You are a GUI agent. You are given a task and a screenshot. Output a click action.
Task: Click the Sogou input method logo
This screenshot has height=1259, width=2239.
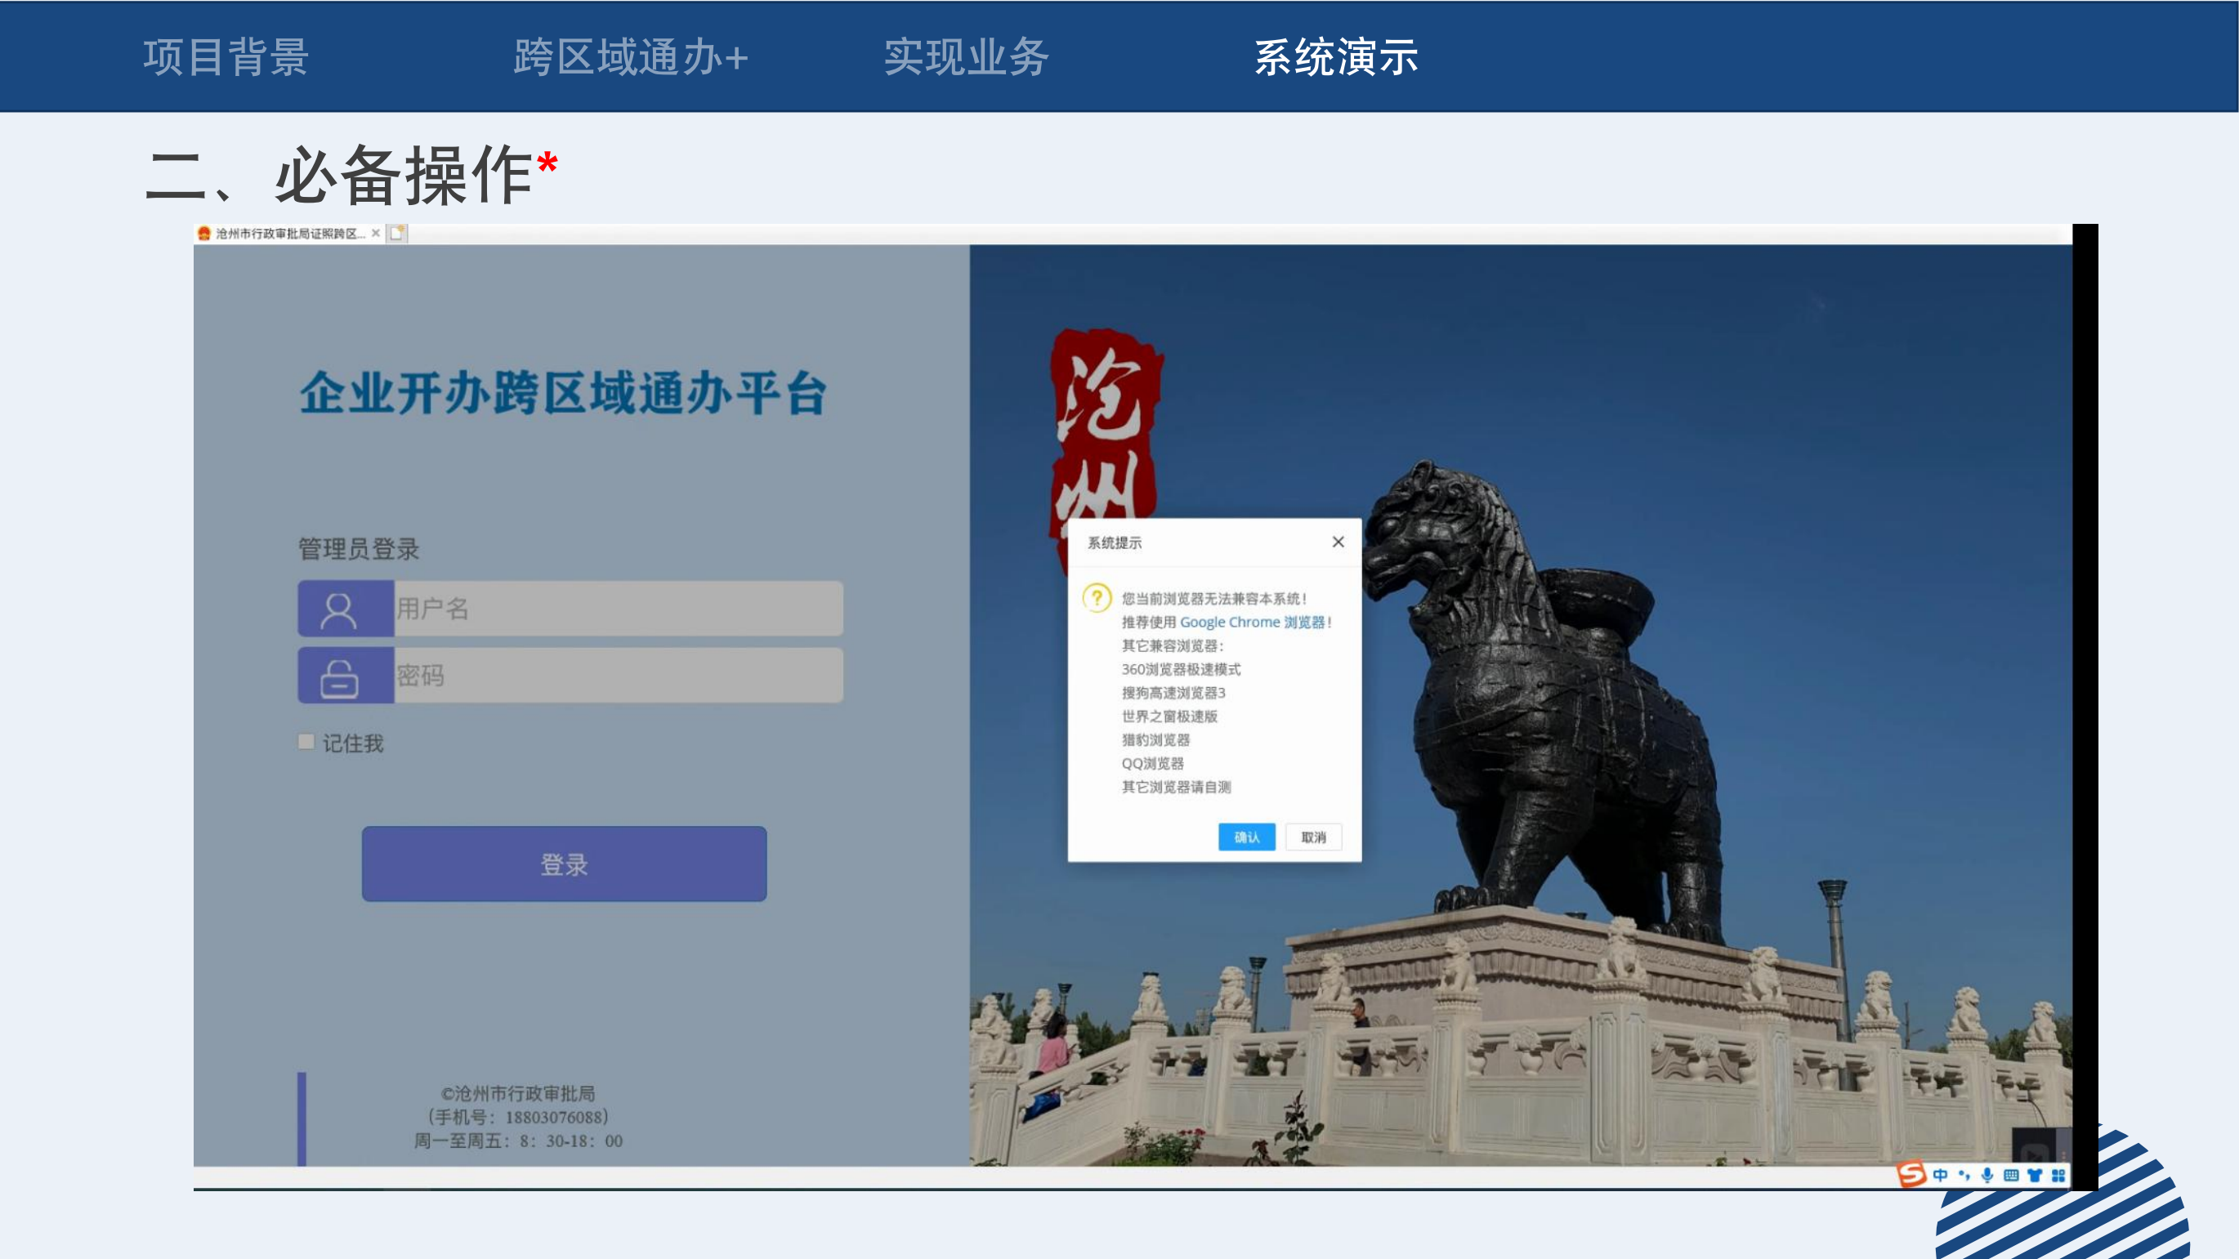(1911, 1175)
